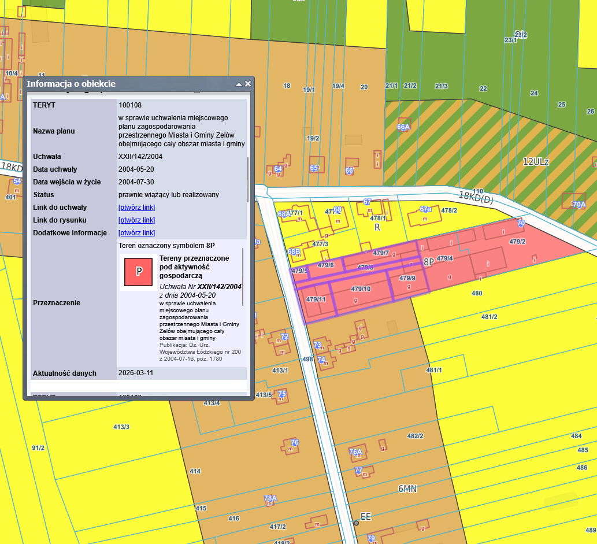597x544 pixels.
Task: Click the Informacja o obiekcie title bar
Action: (127, 84)
